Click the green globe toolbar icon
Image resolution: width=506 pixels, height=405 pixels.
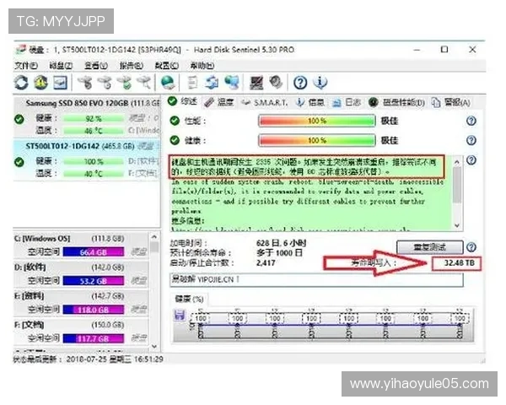[168, 83]
